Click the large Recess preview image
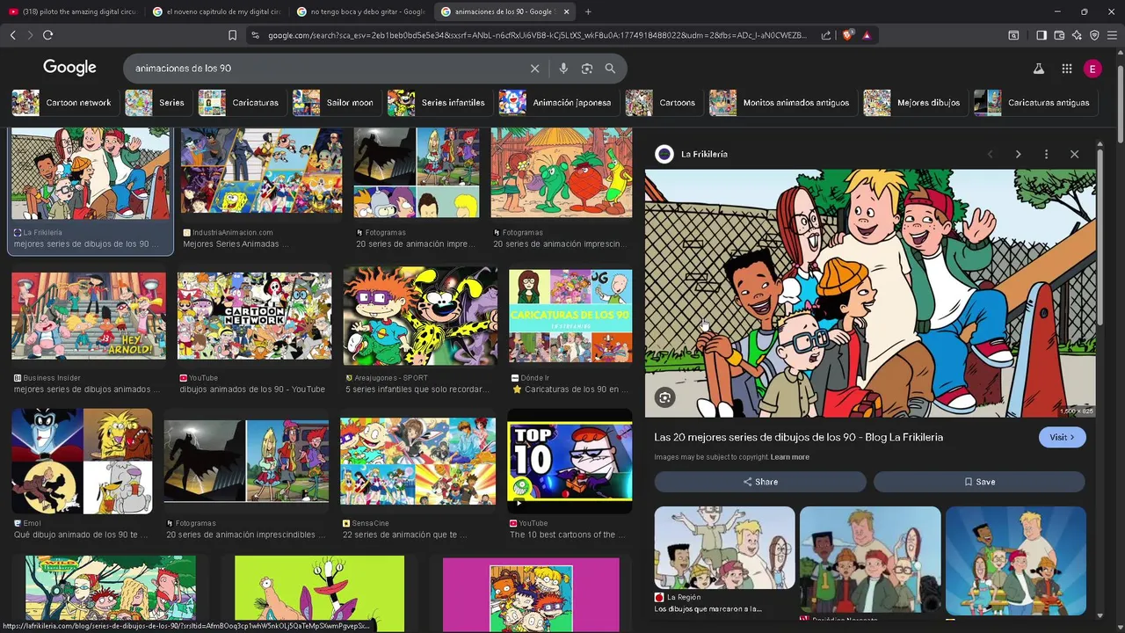The image size is (1125, 633). [870, 294]
